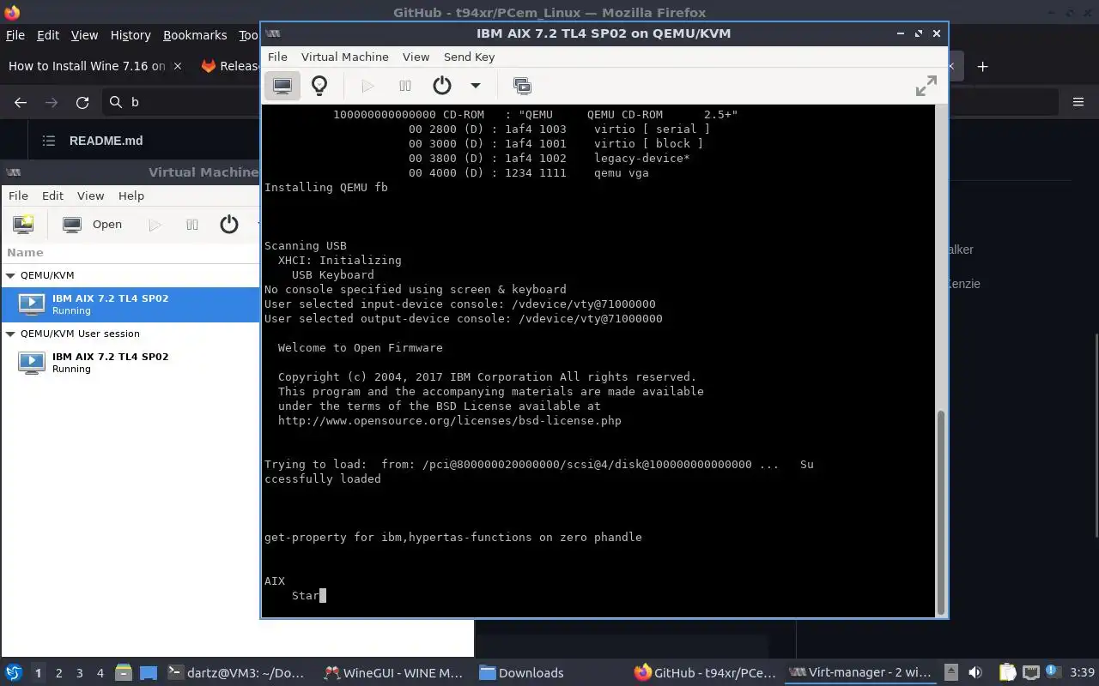1099x686 pixels.
Task: Open the File menu in the VM window
Action: tap(277, 57)
